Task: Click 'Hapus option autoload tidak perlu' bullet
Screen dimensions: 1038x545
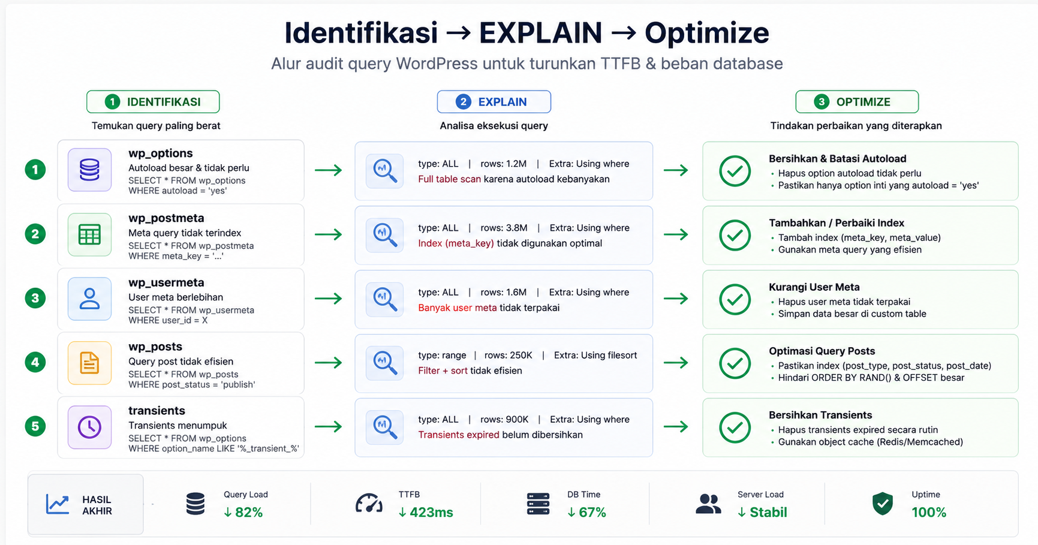Action: click(849, 173)
